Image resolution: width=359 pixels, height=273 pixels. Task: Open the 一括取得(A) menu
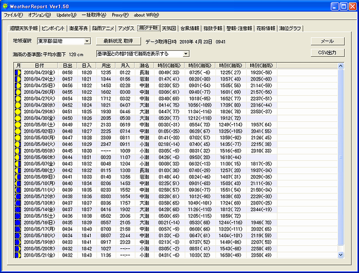(94, 15)
